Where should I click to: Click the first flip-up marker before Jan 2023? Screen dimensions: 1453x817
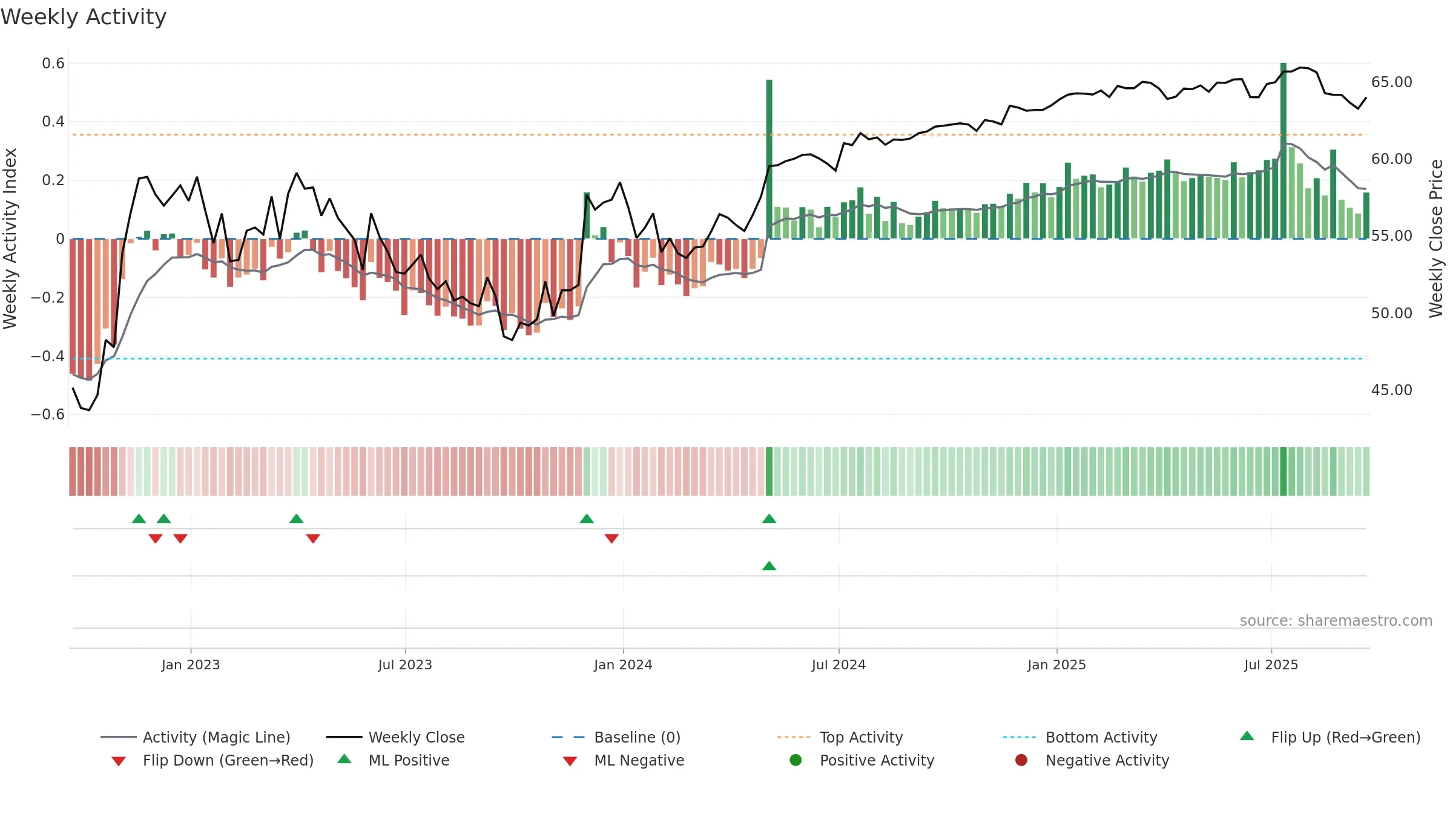pyautogui.click(x=139, y=519)
